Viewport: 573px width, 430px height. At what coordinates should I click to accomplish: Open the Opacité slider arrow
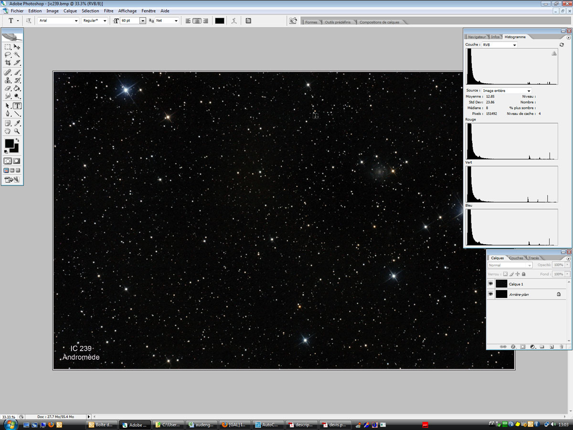[567, 265]
